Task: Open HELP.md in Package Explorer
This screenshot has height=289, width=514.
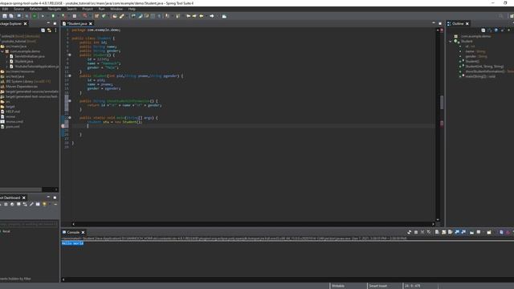Action: coord(13,112)
